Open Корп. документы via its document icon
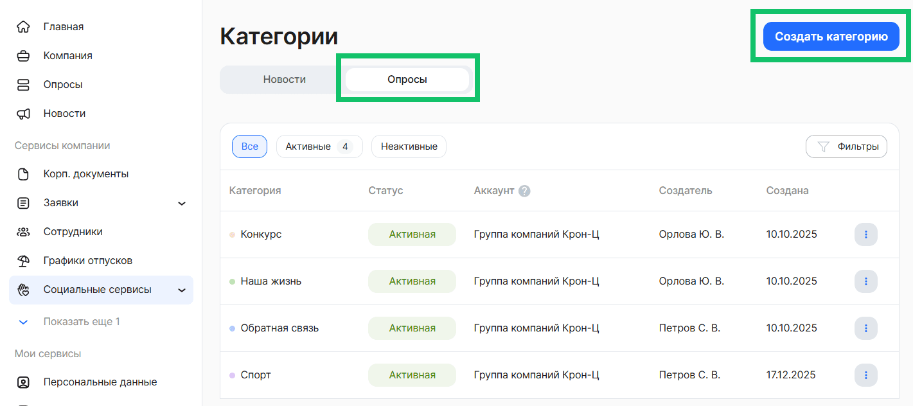 [x=24, y=173]
